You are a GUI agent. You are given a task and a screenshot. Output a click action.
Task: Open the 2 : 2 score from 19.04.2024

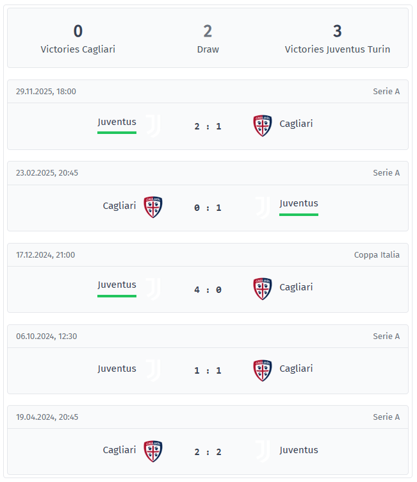point(208,452)
